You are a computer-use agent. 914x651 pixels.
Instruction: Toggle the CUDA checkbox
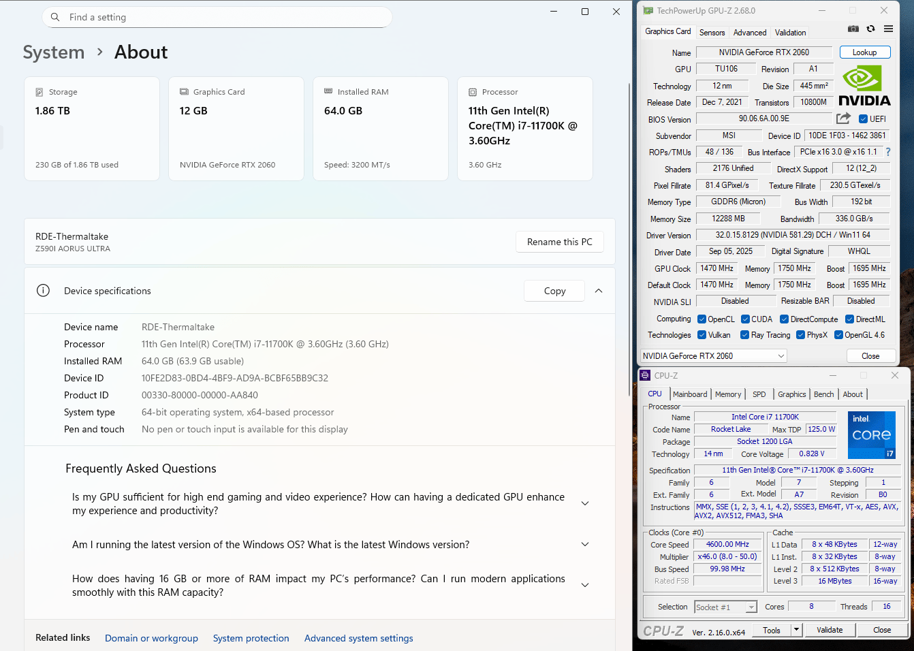point(745,319)
